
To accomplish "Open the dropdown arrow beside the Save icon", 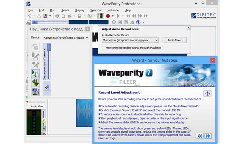I will pos(84,16).
